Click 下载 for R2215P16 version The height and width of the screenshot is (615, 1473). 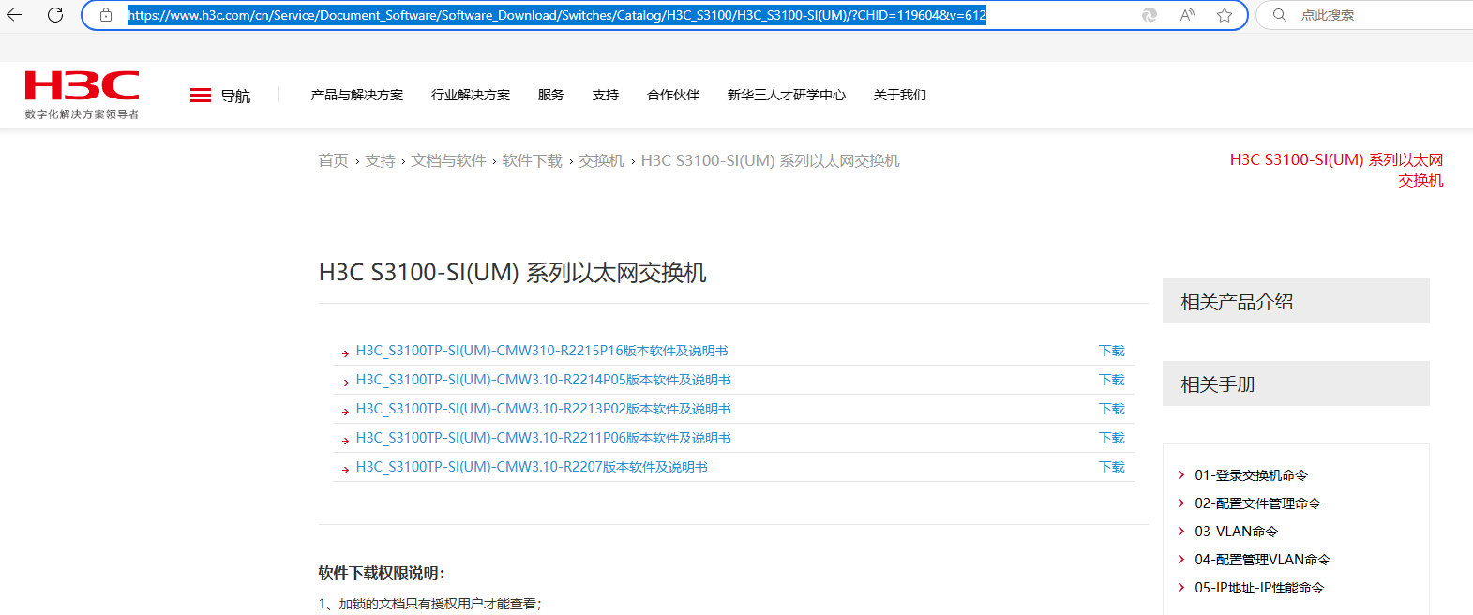tap(1112, 351)
